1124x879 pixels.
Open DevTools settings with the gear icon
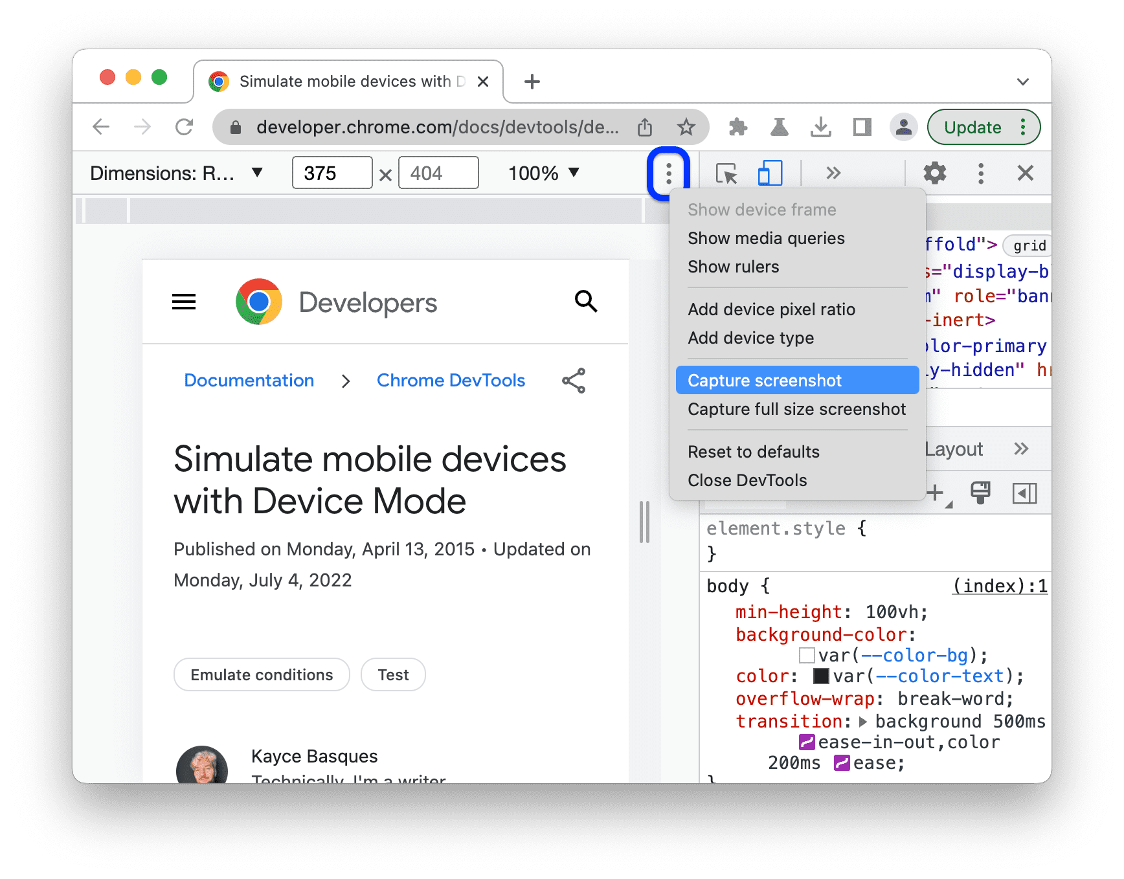pyautogui.click(x=934, y=173)
